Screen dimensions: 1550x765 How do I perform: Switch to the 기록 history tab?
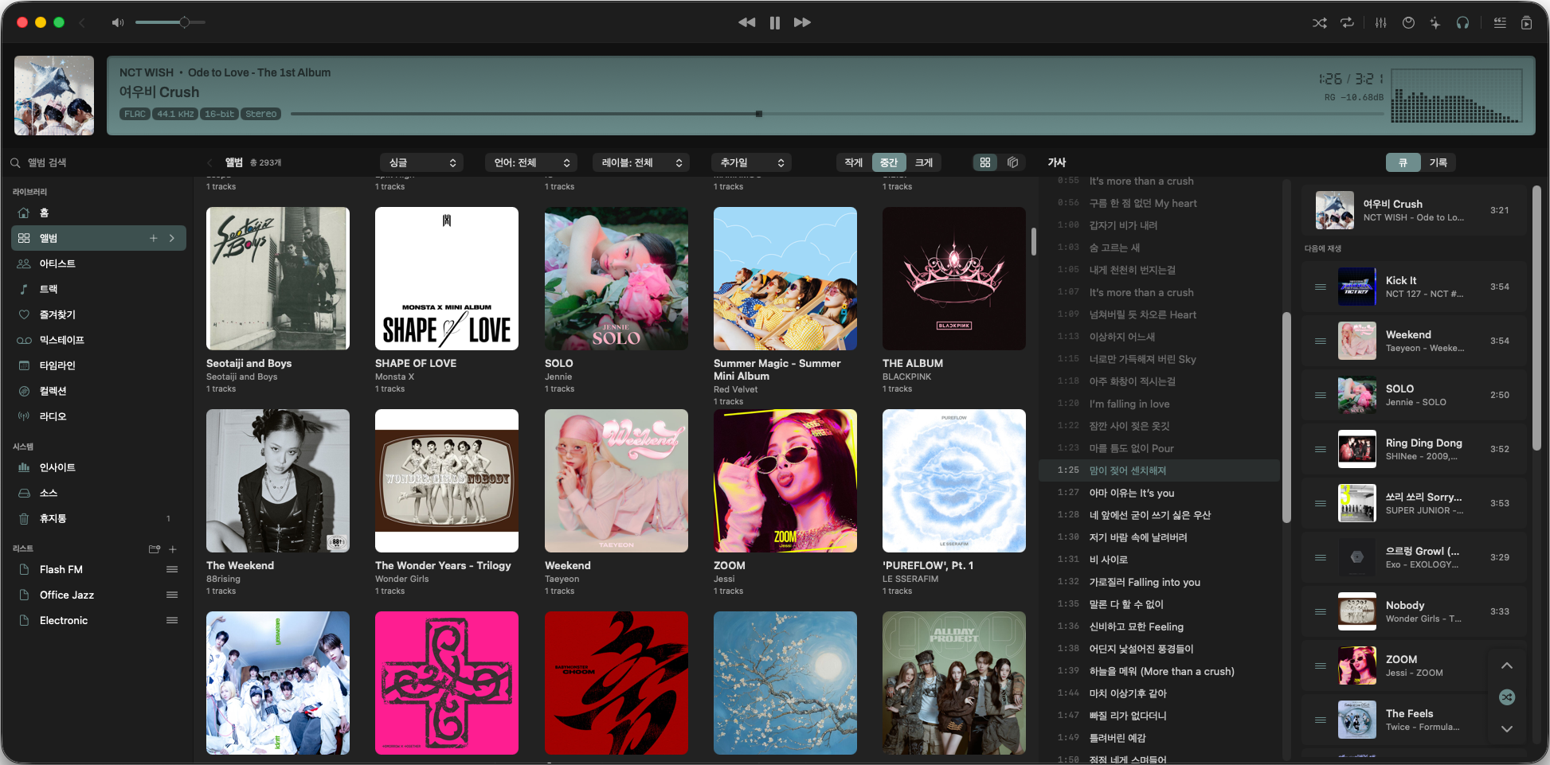tap(1438, 162)
